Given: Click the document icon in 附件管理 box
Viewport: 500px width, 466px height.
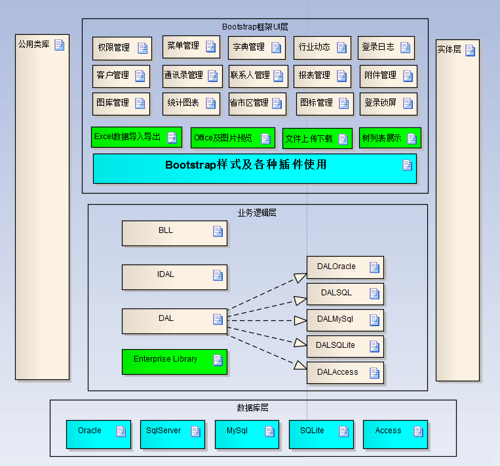Looking at the screenshot, I should click(408, 76).
